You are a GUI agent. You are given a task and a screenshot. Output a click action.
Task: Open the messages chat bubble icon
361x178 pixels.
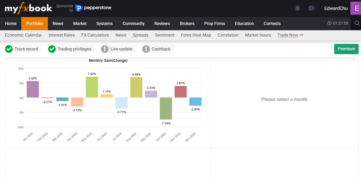(311, 8)
